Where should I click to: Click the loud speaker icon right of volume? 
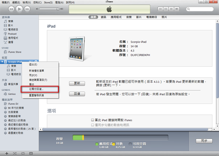[62, 9]
